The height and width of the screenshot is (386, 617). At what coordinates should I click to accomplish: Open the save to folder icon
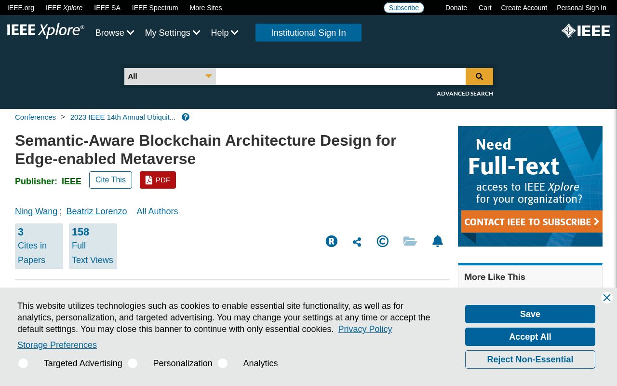click(x=410, y=241)
